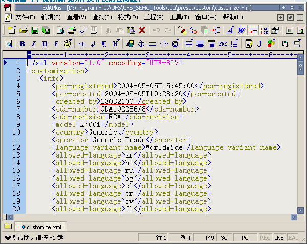Toggle word wrap with the W icon
Screen dimensions: 307x244
(x=241, y=31)
